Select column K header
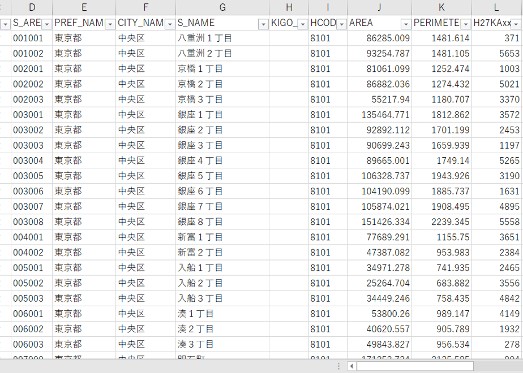The width and height of the screenshot is (523, 373). (441, 7)
